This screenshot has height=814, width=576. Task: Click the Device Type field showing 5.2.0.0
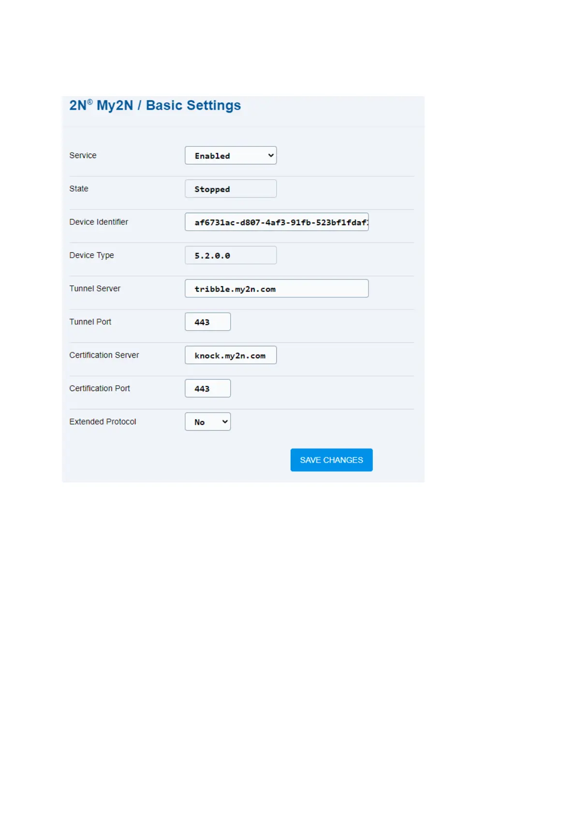[231, 255]
